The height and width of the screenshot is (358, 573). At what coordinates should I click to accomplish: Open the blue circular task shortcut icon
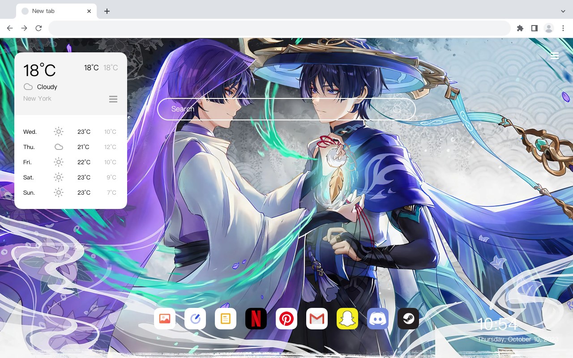(x=195, y=319)
